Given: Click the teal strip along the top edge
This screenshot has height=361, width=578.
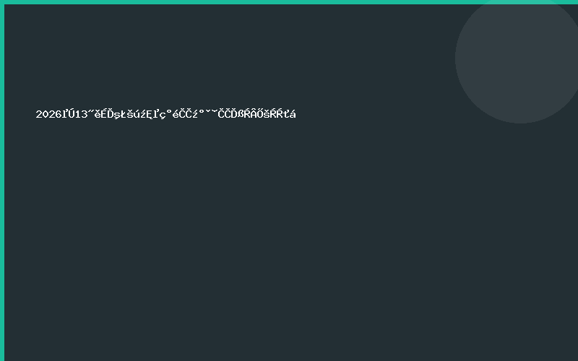Looking at the screenshot, I should [289, 1].
